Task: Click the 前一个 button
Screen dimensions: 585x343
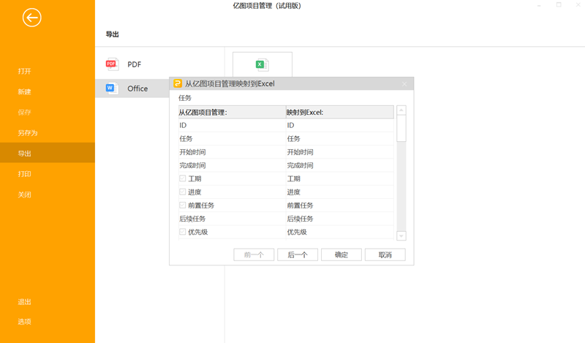Action: tap(254, 255)
